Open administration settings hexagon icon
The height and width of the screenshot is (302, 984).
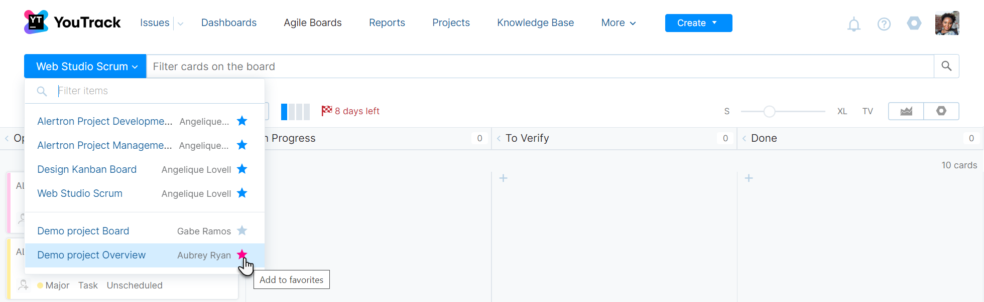[914, 23]
